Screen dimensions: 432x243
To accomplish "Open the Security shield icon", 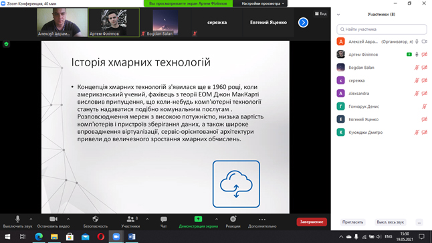I will [x=96, y=220].
